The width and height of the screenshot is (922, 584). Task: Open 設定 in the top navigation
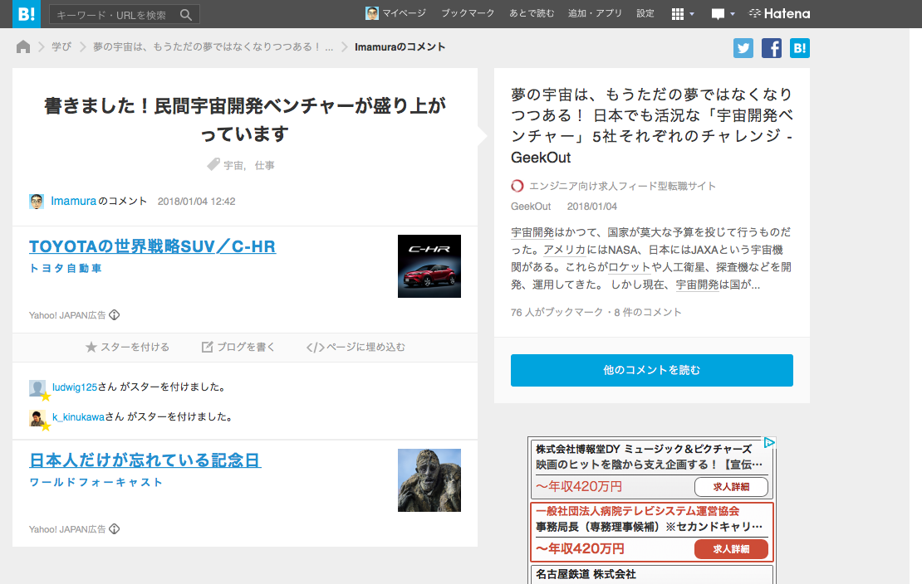click(x=645, y=13)
